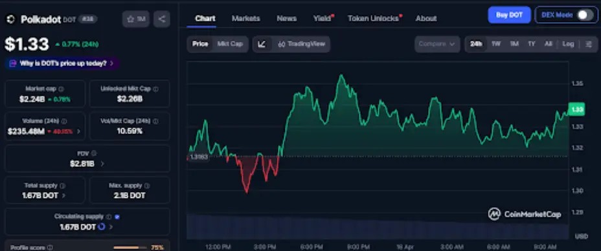Expand Total supply details chevron
Screen dimensions: 601x251
pos(63,195)
